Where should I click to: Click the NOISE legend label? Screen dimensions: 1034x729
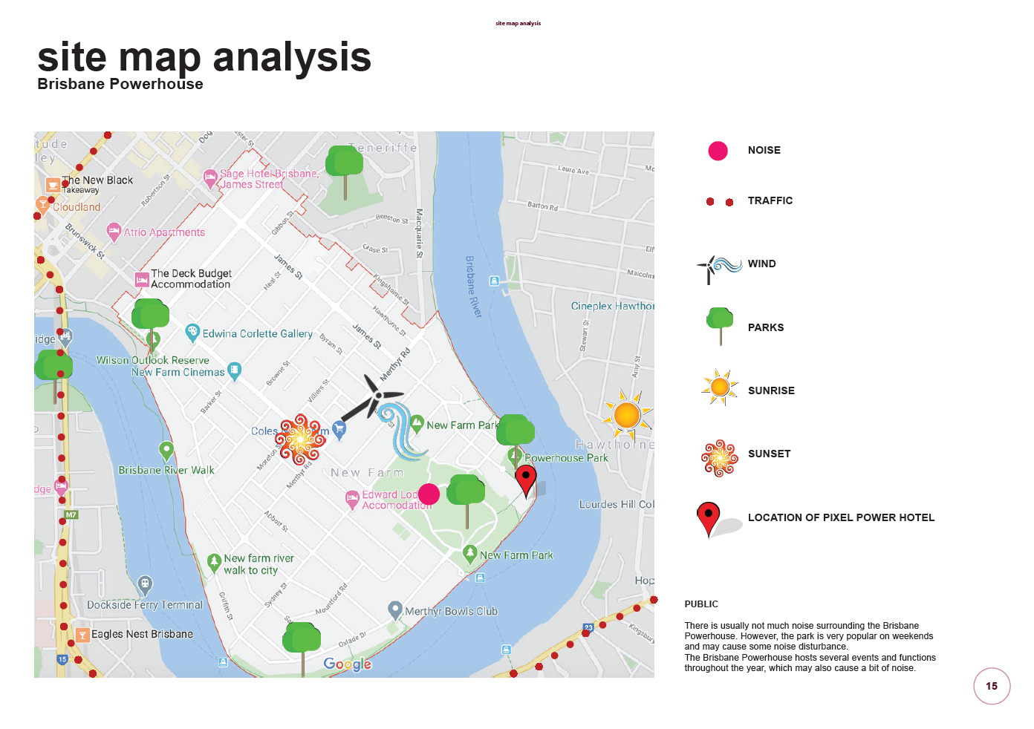pos(764,151)
